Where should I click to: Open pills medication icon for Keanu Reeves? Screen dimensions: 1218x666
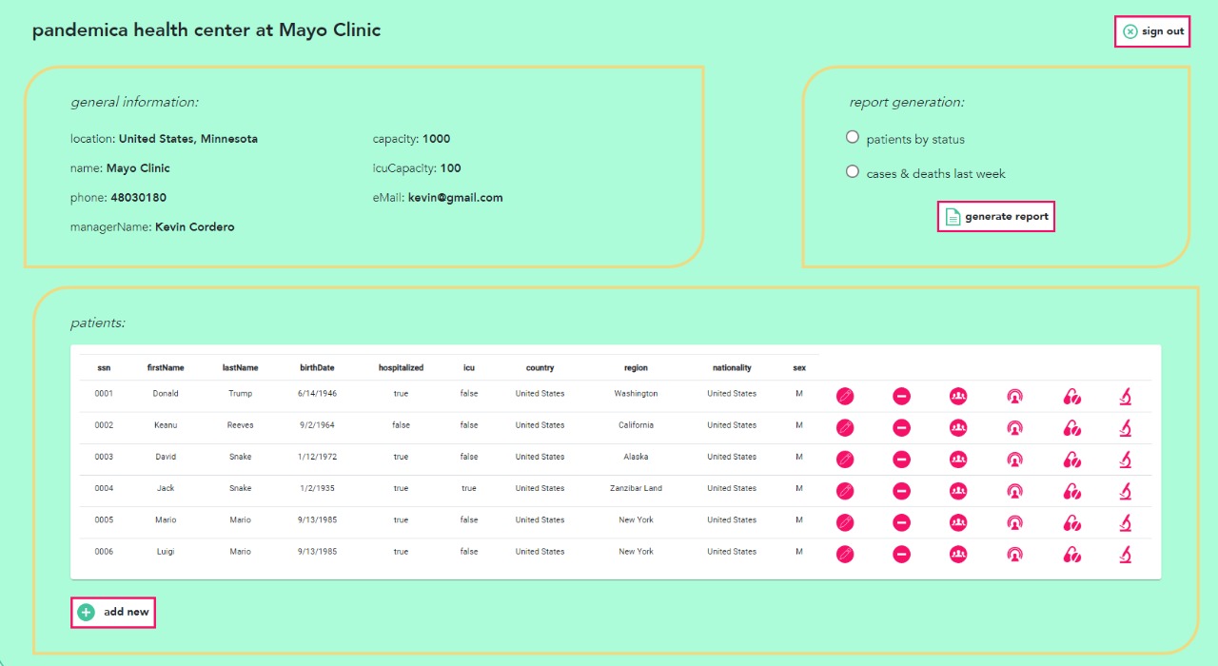(x=1072, y=428)
